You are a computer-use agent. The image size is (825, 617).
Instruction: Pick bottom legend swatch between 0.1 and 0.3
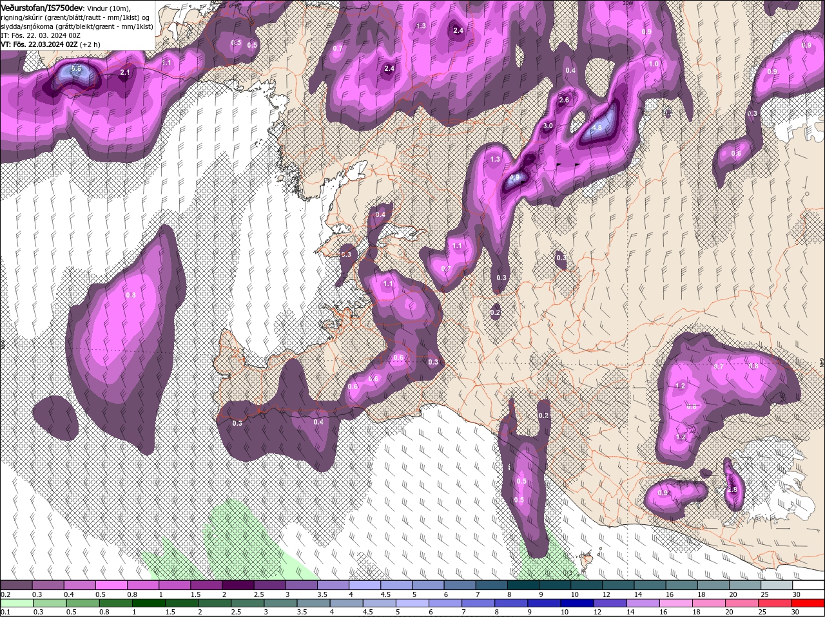[x=17, y=603]
